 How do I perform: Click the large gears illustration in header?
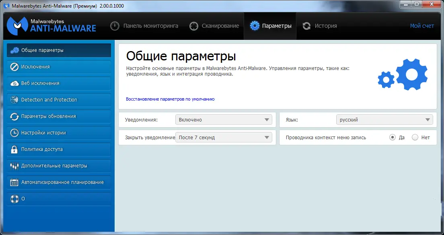coord(403,74)
